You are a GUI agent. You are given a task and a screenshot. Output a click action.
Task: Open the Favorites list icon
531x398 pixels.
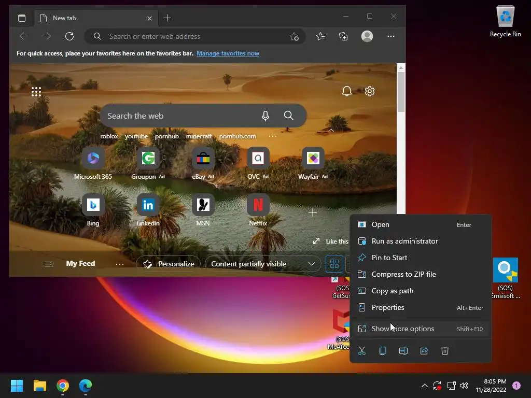click(320, 36)
